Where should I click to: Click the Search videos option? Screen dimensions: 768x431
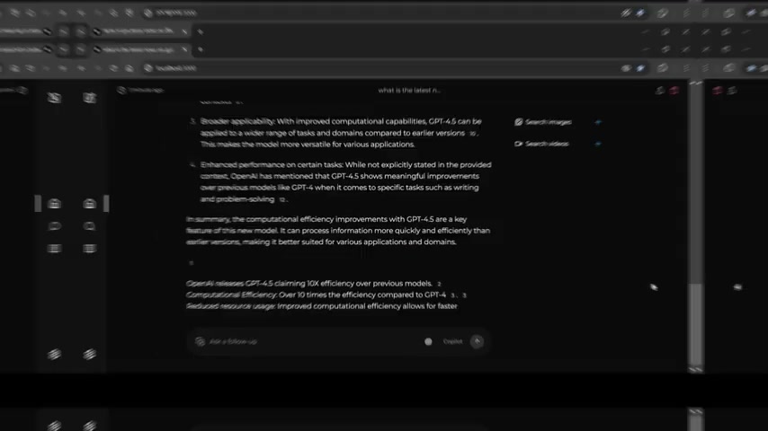pyautogui.click(x=541, y=144)
